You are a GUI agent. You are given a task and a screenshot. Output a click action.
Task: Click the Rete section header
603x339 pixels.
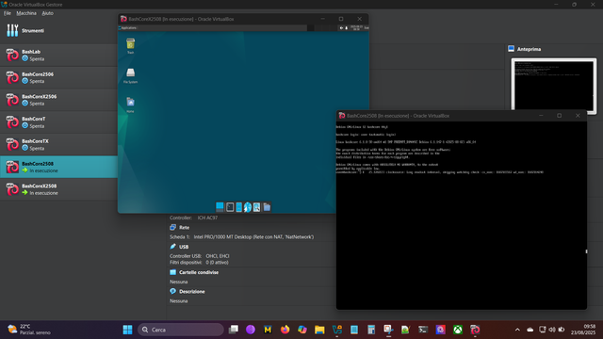coord(184,228)
